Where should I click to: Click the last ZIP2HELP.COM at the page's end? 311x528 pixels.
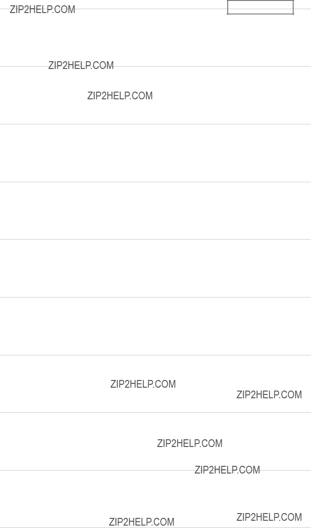[x=269, y=517]
